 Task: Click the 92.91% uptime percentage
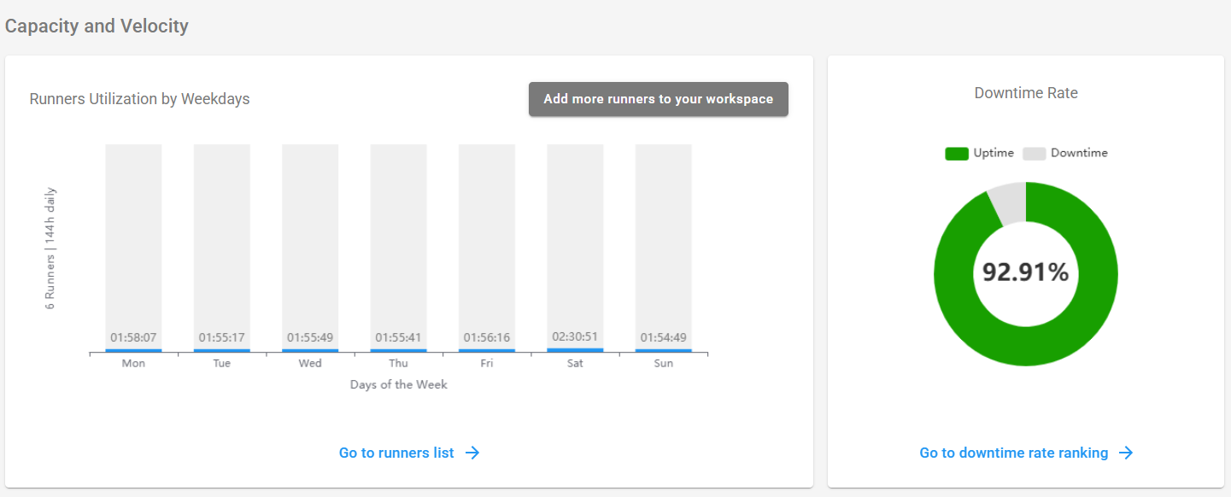coord(1026,272)
